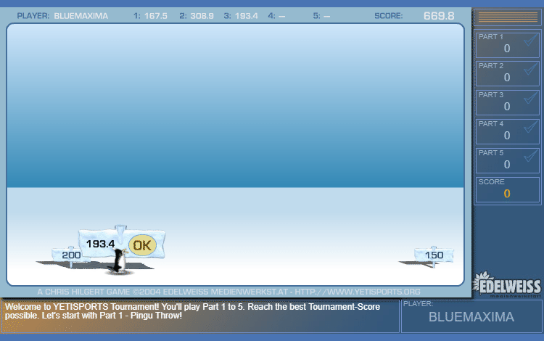544x341 pixels.
Task: Click the Edelweiss logo
Action: [507, 284]
